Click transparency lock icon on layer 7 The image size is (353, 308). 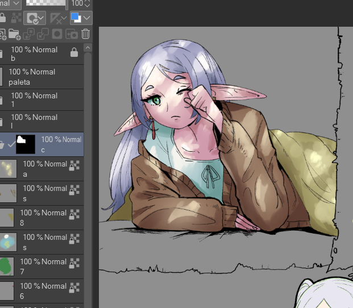[74, 264]
